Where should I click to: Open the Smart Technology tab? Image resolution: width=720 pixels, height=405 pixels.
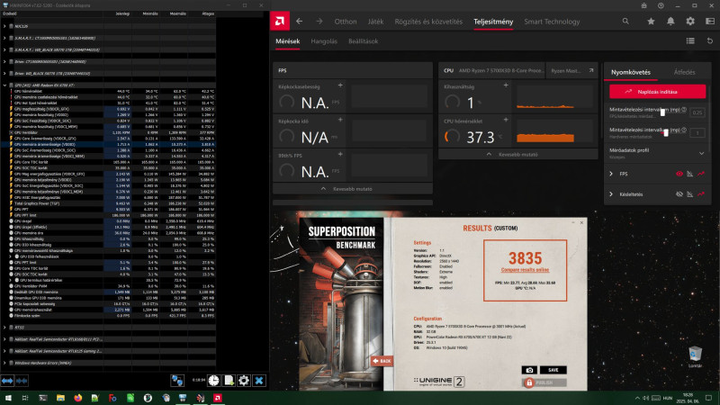click(552, 22)
